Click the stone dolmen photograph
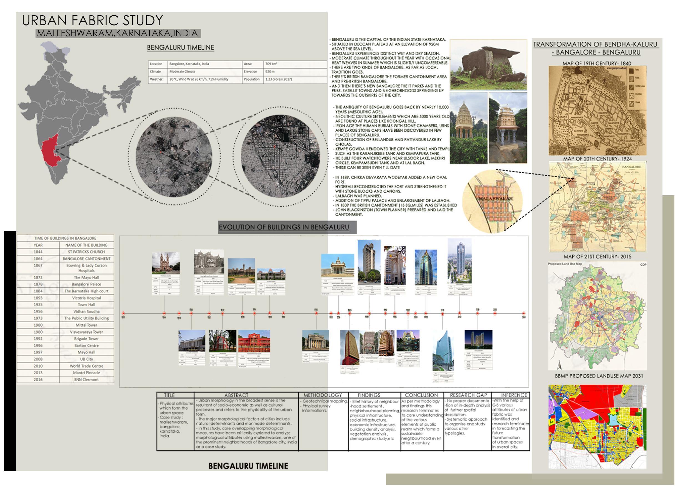Viewport: 688px width, 486px height. (x=488, y=65)
